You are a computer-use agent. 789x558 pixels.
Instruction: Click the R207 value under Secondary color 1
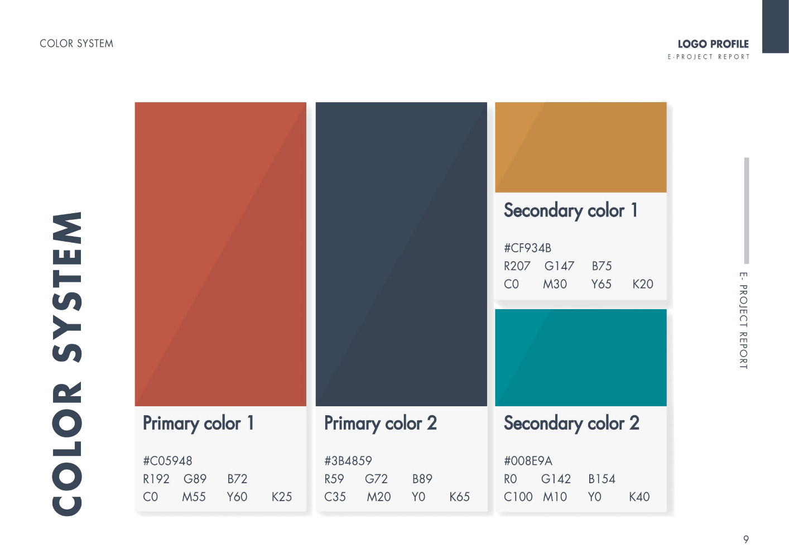[517, 266]
